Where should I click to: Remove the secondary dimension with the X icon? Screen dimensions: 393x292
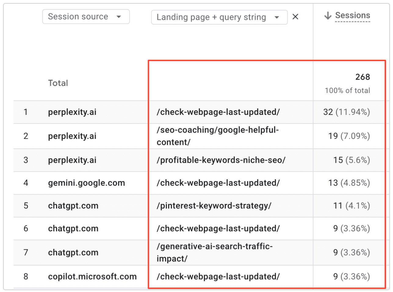(x=295, y=17)
